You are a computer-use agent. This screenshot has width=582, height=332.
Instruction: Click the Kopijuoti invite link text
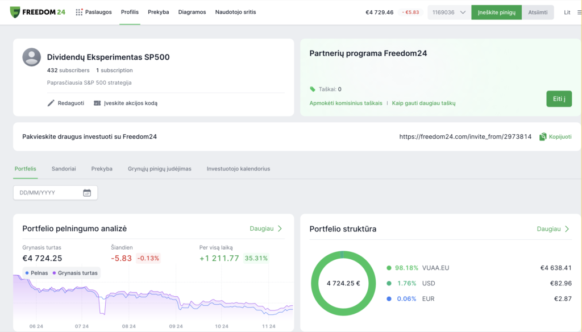coord(560,136)
